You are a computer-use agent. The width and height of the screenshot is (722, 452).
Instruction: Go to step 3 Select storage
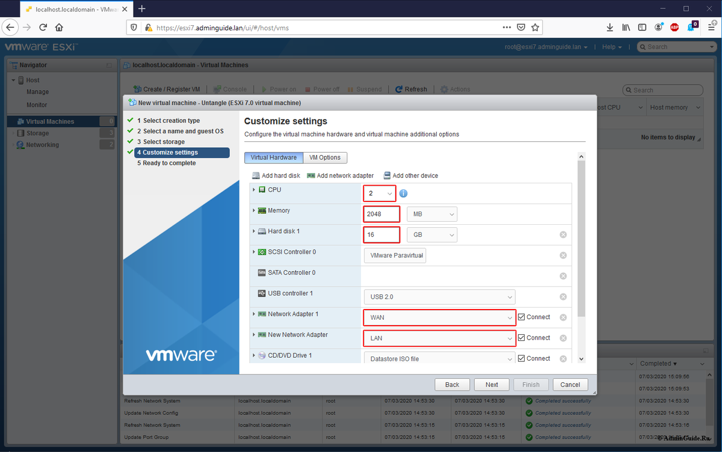click(x=161, y=142)
